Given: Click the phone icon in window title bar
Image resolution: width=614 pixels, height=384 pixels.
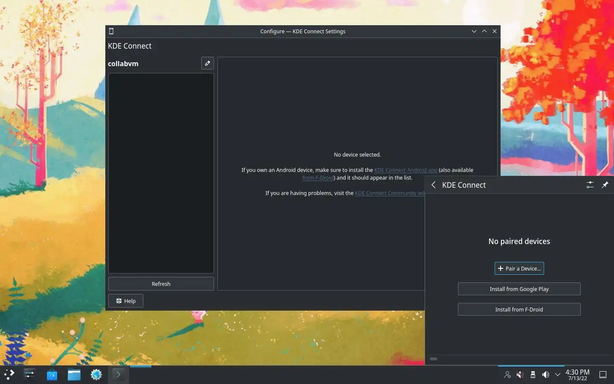Looking at the screenshot, I should pos(111,31).
